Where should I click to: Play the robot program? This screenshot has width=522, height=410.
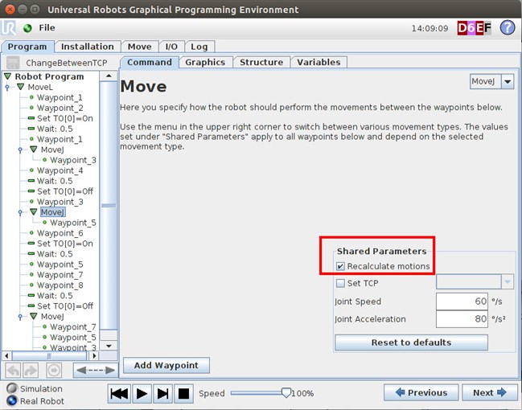142,394
